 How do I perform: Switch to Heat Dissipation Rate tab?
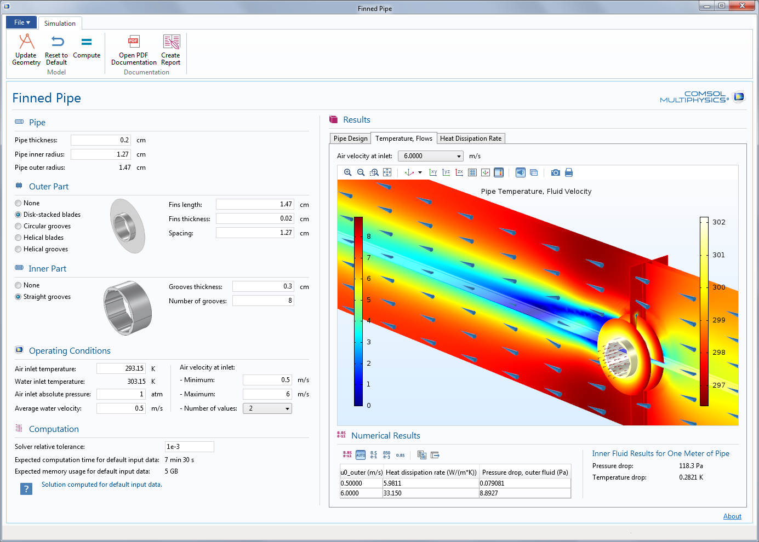coord(471,139)
